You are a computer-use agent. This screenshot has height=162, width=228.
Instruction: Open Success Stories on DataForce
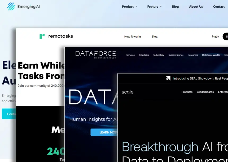click(x=176, y=55)
